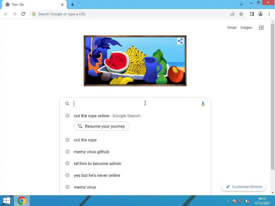This screenshot has width=275, height=206.
Task: Select the New Tab tab
Action: tap(34, 5)
